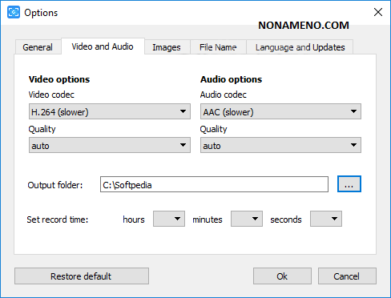391x298 pixels.
Task: Select the Video and Audio tab
Action: point(103,46)
